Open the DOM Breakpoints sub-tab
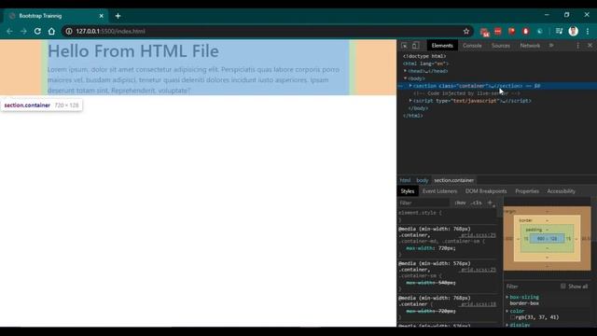 point(486,191)
